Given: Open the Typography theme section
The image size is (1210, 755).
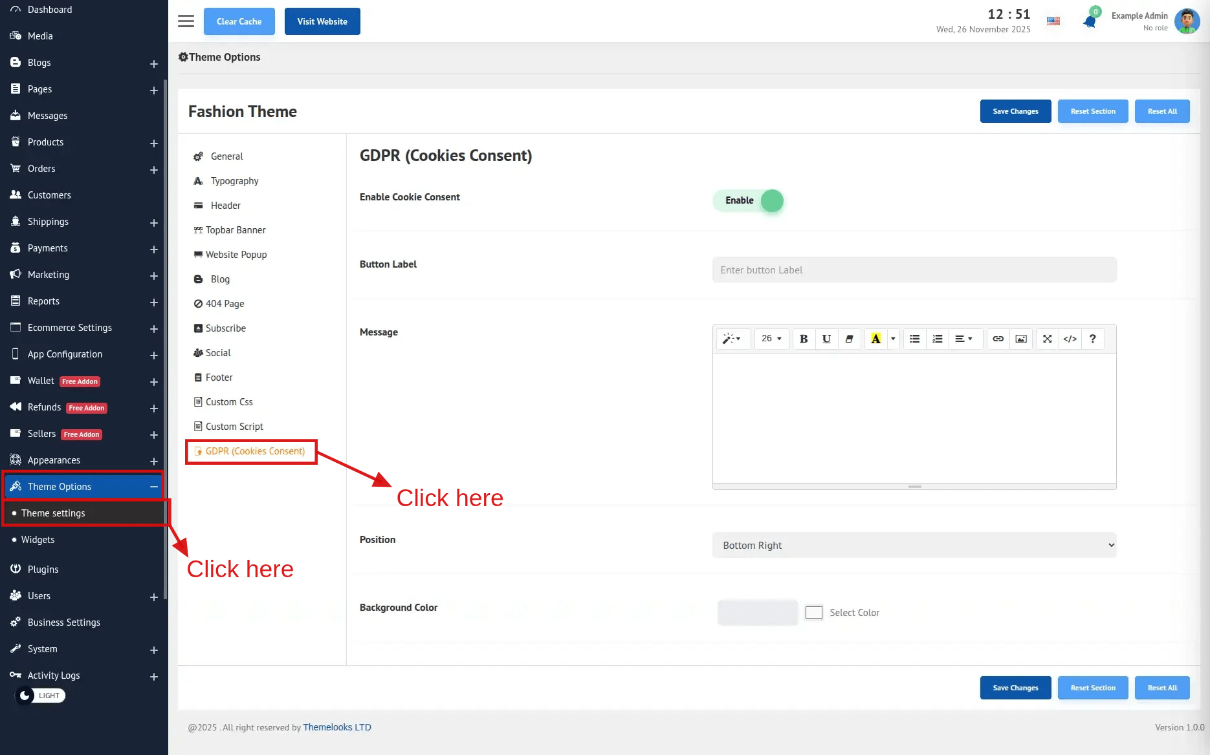Looking at the screenshot, I should 234,181.
